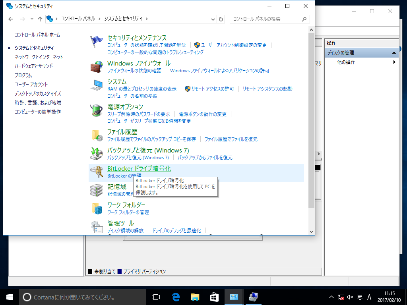Refresh the Control Panel view

click(221, 19)
